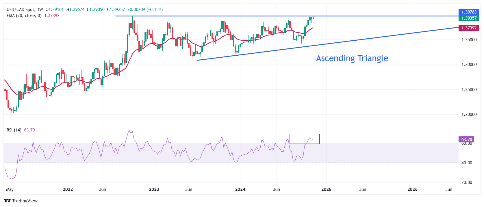
Task: Click the EMA (20, close, 0) indicator label
Action: [24, 16]
